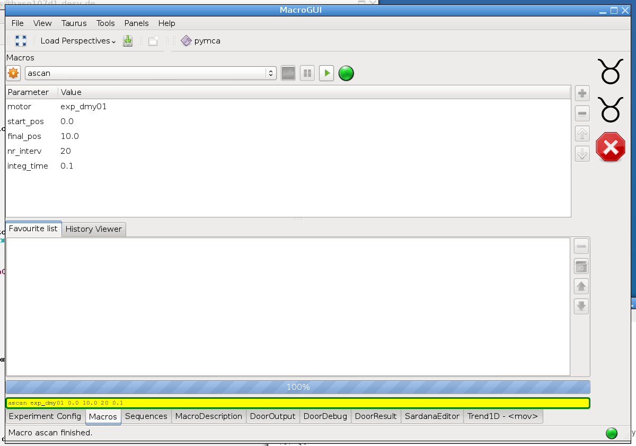Click the lower Taurus logo icon
Image resolution: width=636 pixels, height=446 pixels.
(x=611, y=109)
